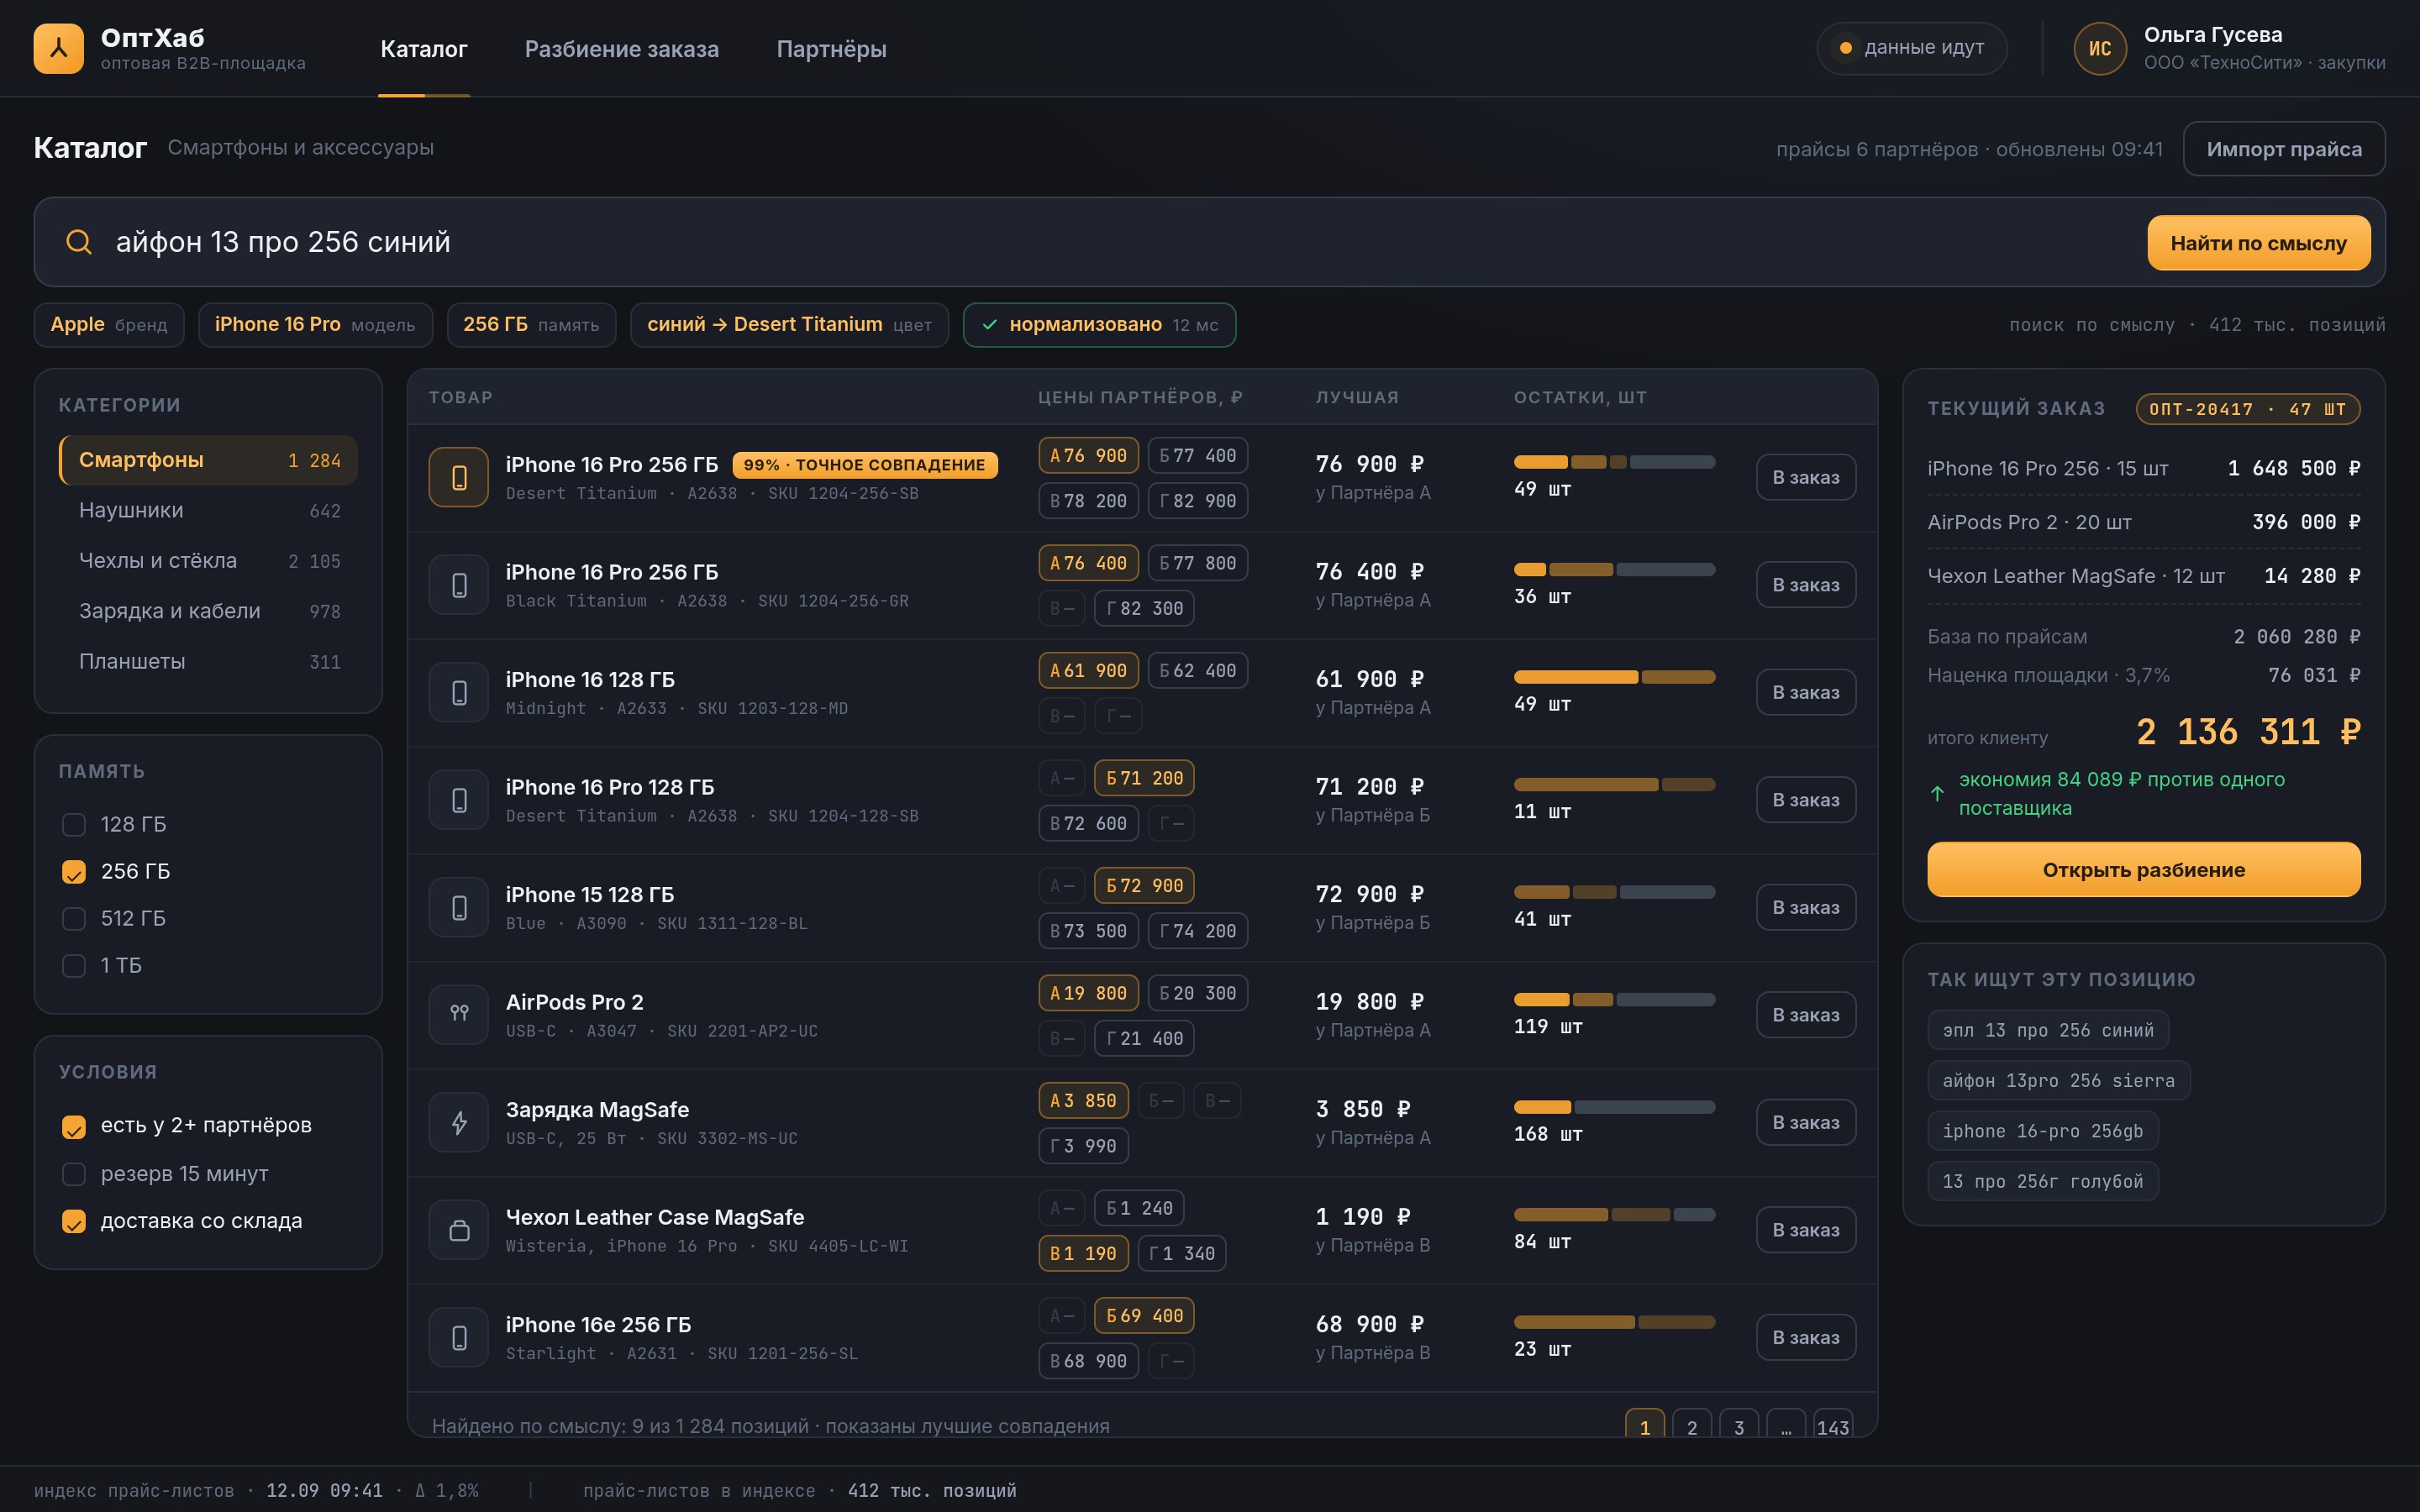Enable the 128 ГБ memory filter
This screenshot has width=2420, height=1512.
74,825
